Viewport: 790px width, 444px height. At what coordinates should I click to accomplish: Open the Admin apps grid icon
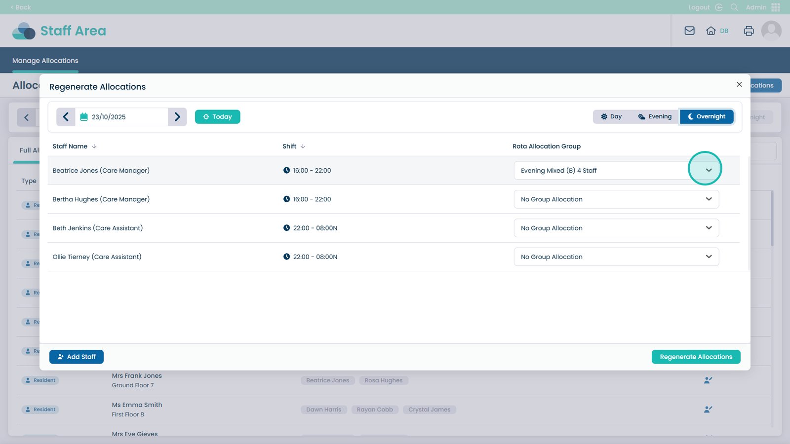pos(775,7)
